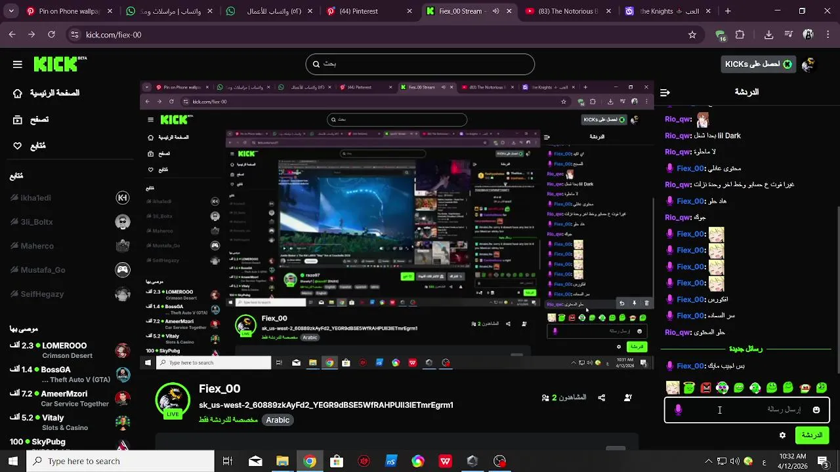
Task: Open File Explorer from taskbar
Action: [x=282, y=462]
